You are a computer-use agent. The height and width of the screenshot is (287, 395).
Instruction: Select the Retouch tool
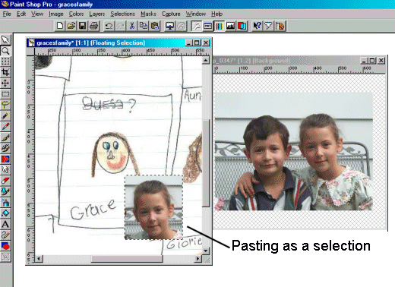click(5, 170)
